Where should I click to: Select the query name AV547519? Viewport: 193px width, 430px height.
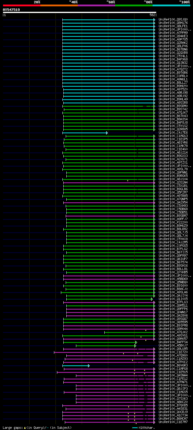[x=11, y=10]
